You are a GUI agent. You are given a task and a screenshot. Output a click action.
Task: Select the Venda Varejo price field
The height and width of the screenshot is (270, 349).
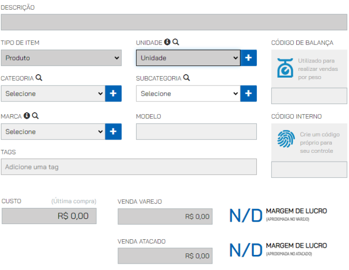[165, 216]
